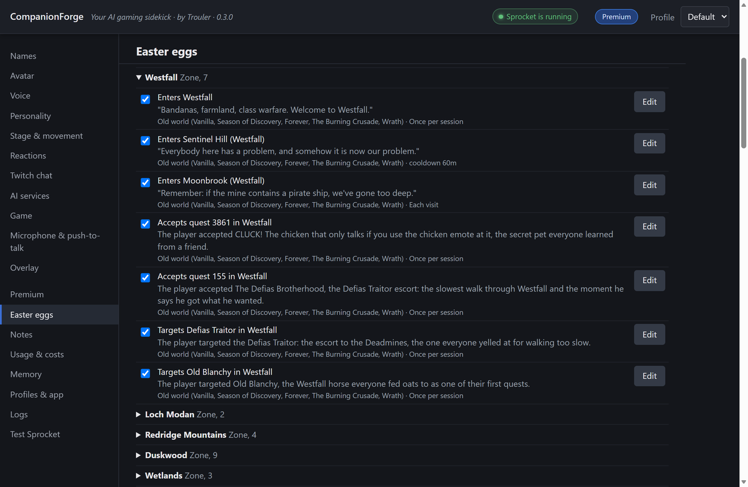Open the Voice section
748x487 pixels.
tap(59, 96)
